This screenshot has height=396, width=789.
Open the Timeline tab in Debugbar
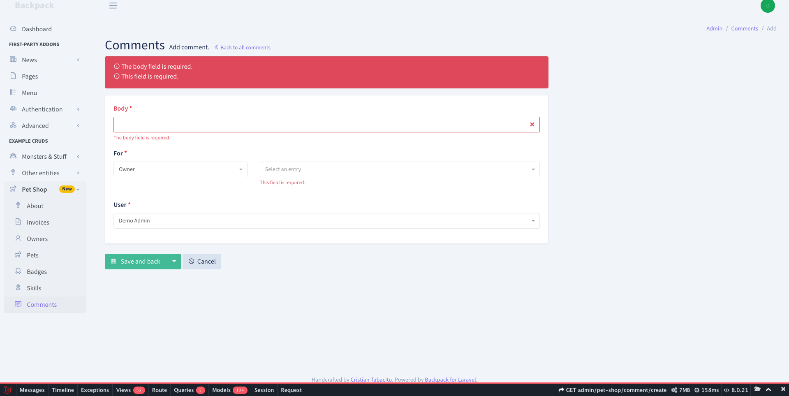click(x=62, y=390)
